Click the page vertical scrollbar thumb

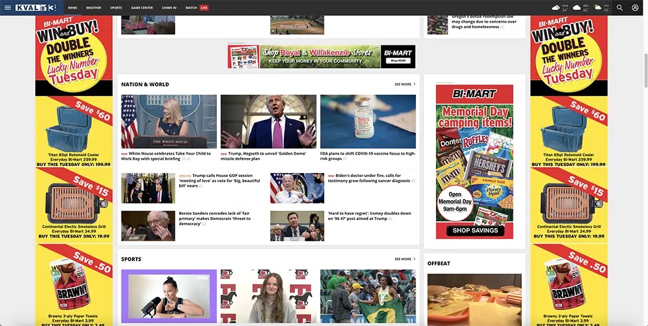[646, 70]
